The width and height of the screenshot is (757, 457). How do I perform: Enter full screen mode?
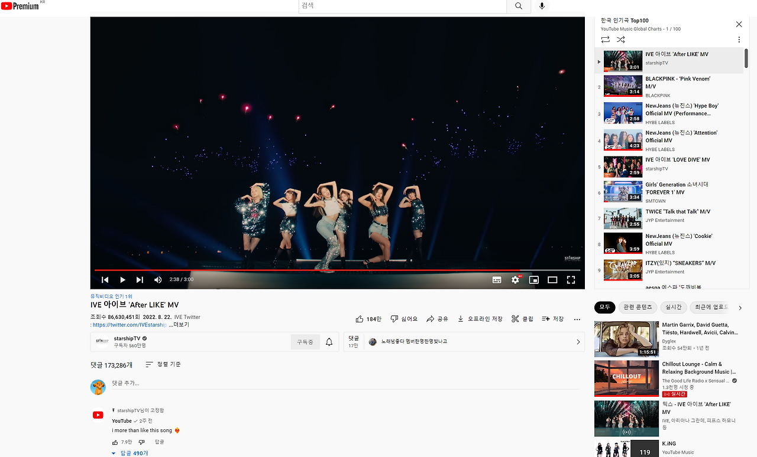click(x=571, y=280)
